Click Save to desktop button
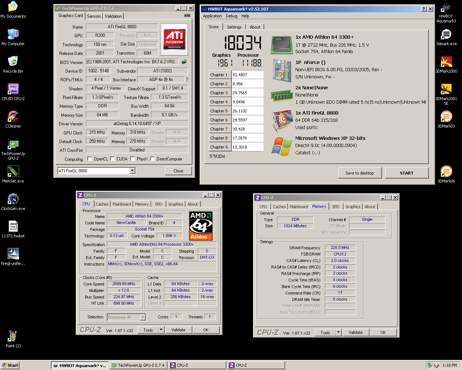 [x=359, y=173]
